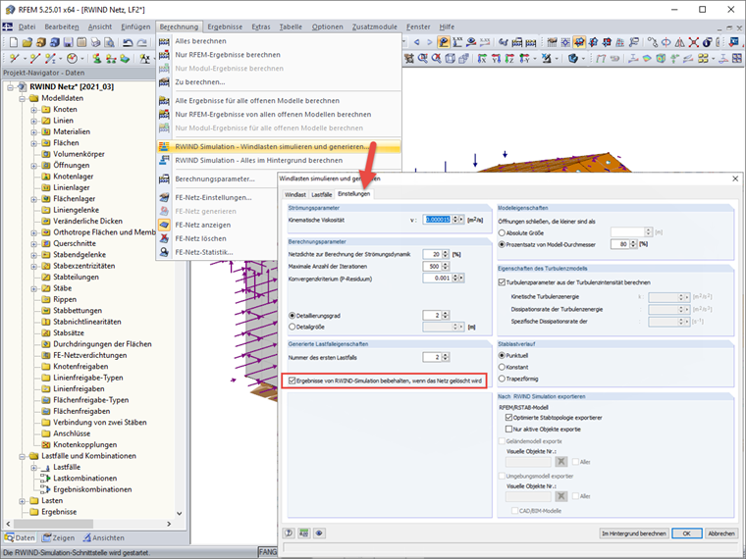Expand the Flächen tree node

[x=33, y=143]
